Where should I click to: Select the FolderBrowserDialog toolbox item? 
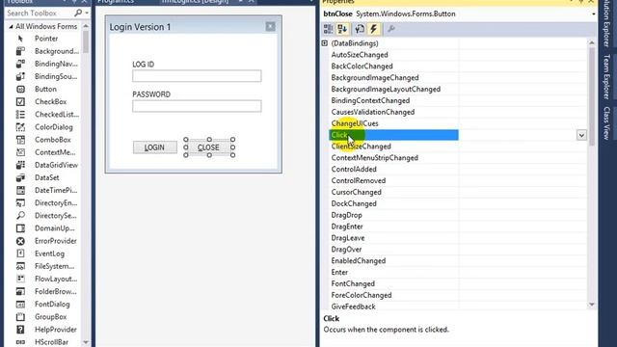click(x=46, y=291)
